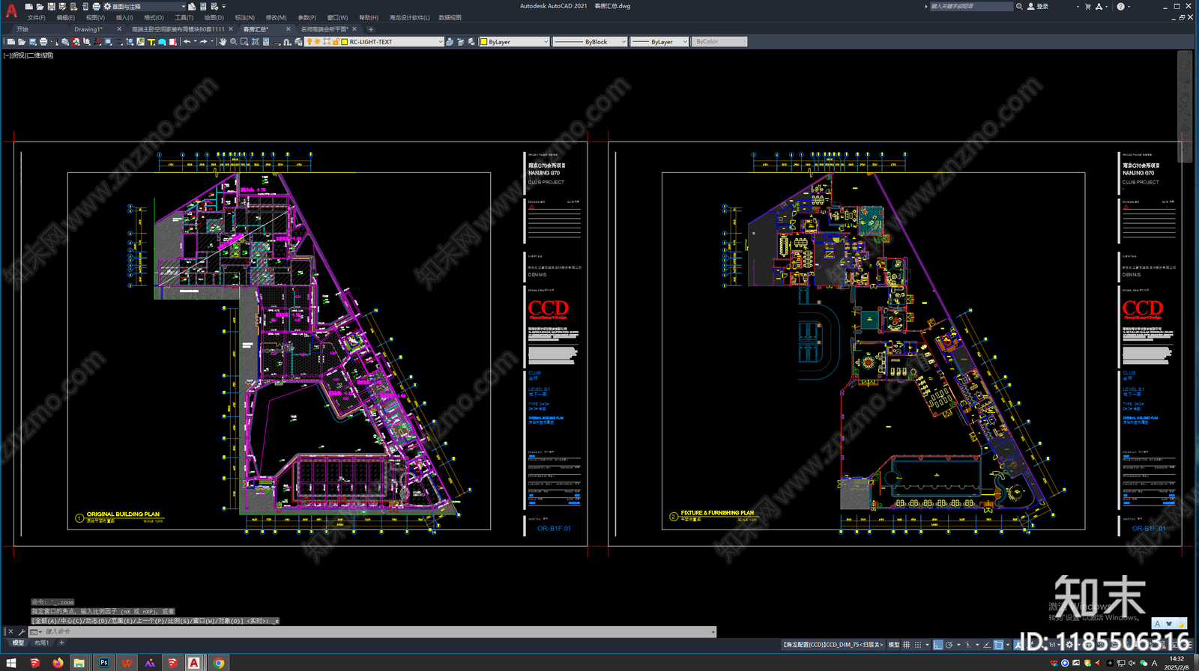Toggle Ortho mode in status bar
Image resolution: width=1199 pixels, height=671 pixels.
[x=938, y=644]
